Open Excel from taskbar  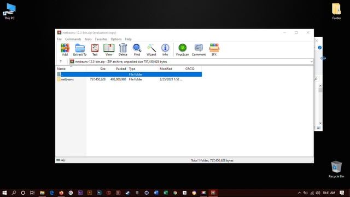pos(165,193)
